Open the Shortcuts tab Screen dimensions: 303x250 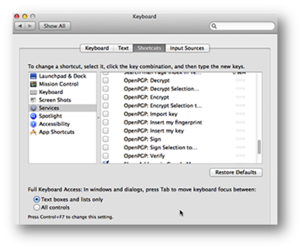coord(149,48)
